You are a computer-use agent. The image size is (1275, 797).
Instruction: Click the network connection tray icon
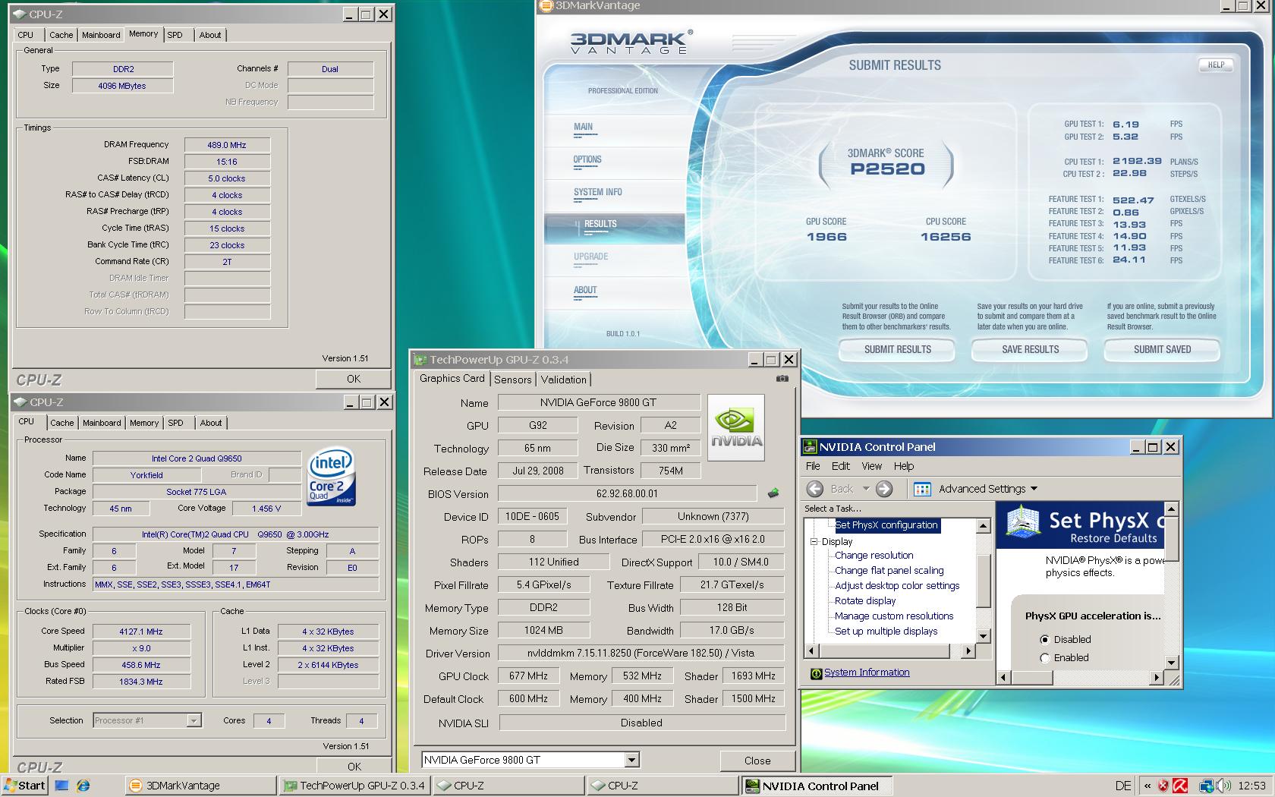[x=1207, y=786]
